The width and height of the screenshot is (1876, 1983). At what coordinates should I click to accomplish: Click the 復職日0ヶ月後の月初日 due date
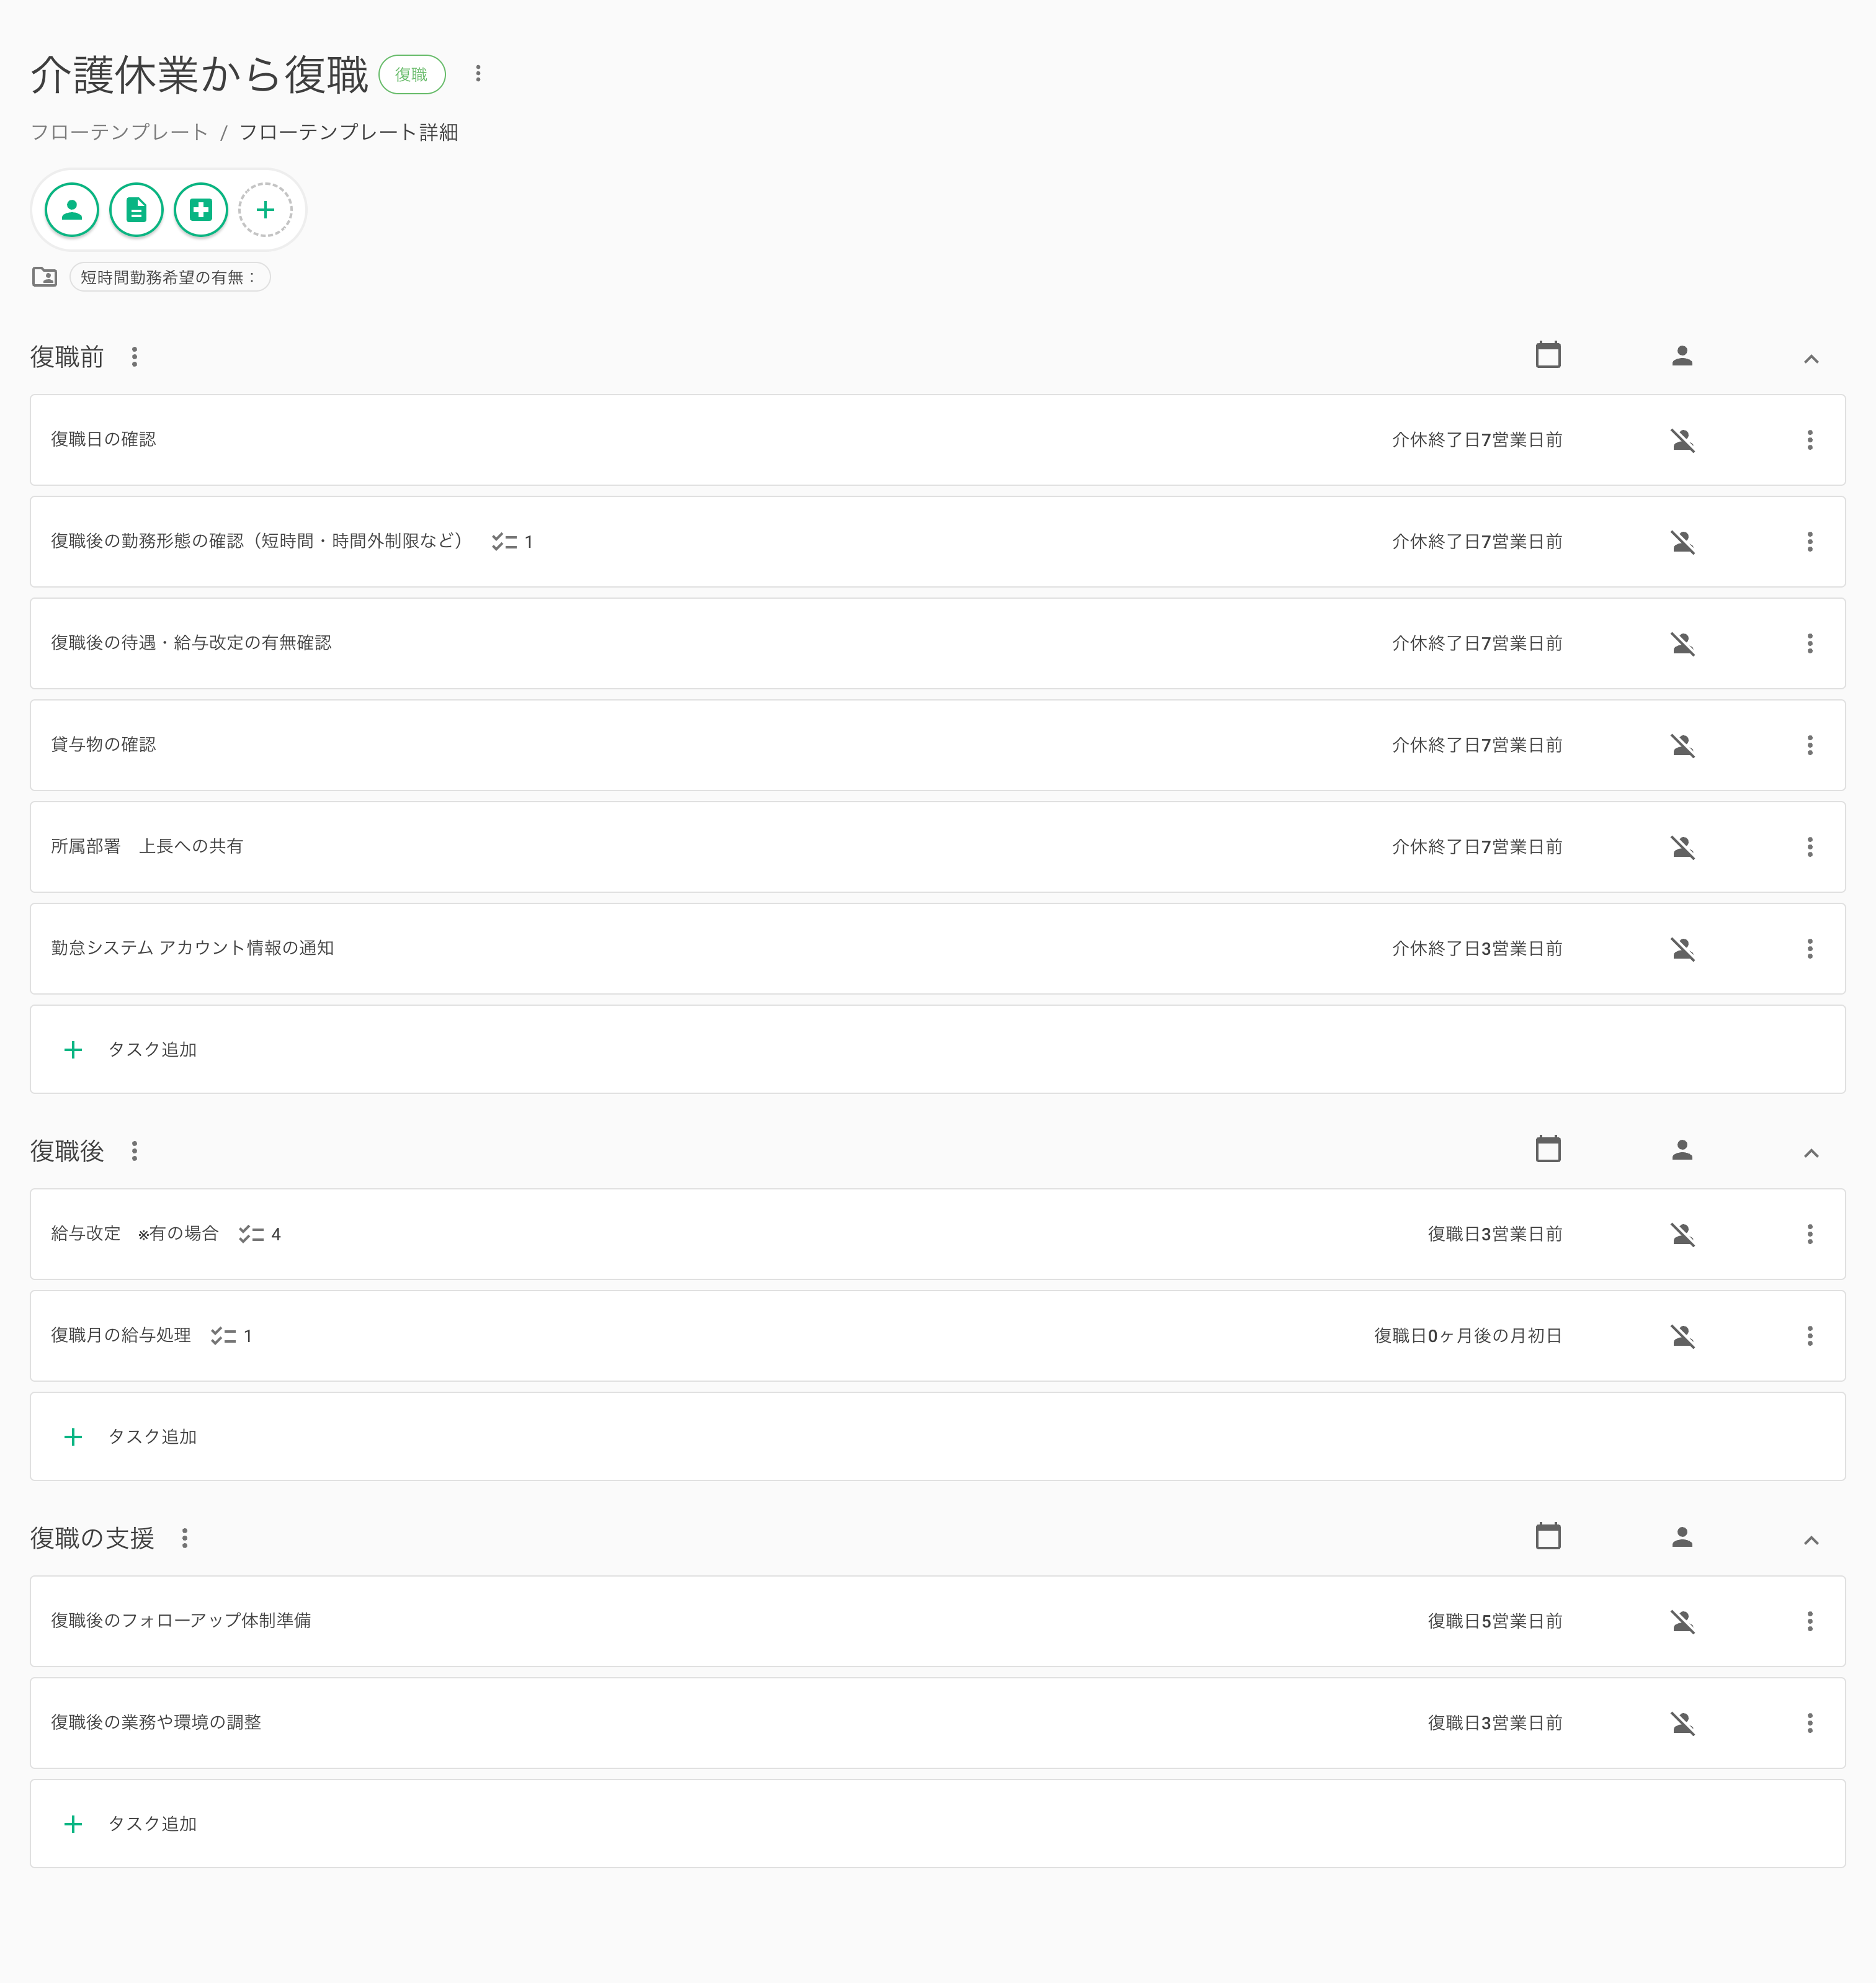coord(1468,1336)
